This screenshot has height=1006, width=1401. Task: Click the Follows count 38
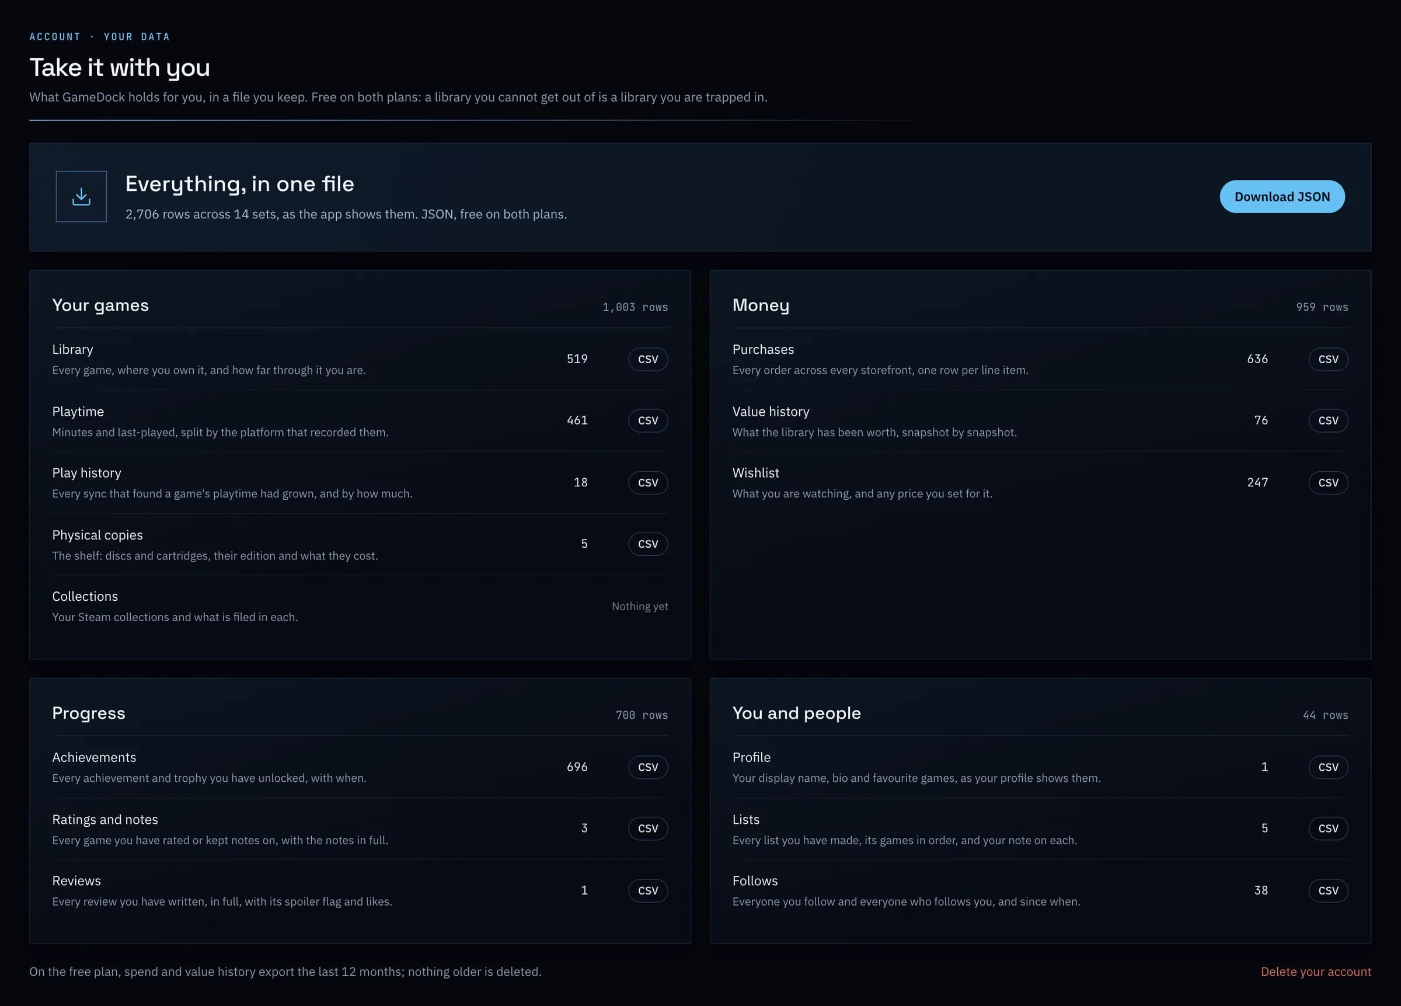pos(1261,890)
